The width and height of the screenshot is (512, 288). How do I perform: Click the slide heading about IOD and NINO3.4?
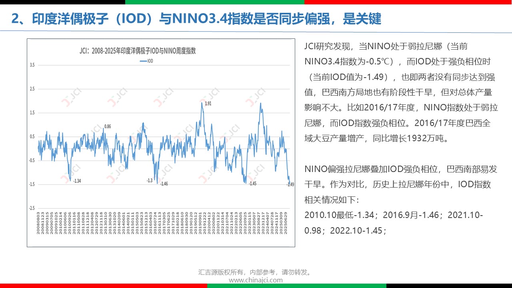click(x=196, y=18)
